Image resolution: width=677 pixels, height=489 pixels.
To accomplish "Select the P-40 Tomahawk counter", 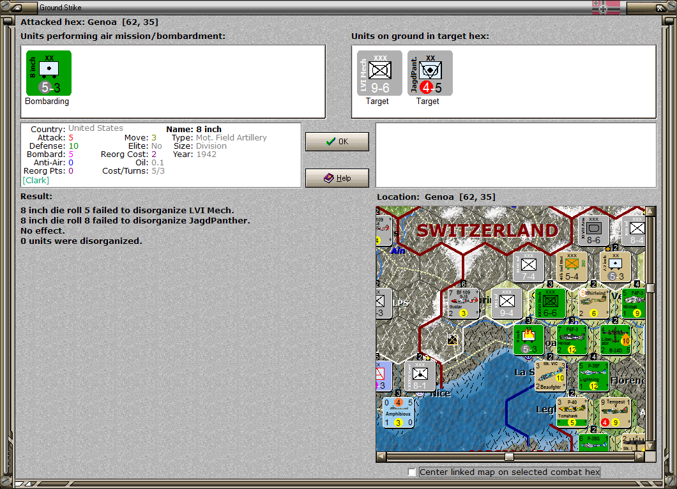I will (572, 412).
